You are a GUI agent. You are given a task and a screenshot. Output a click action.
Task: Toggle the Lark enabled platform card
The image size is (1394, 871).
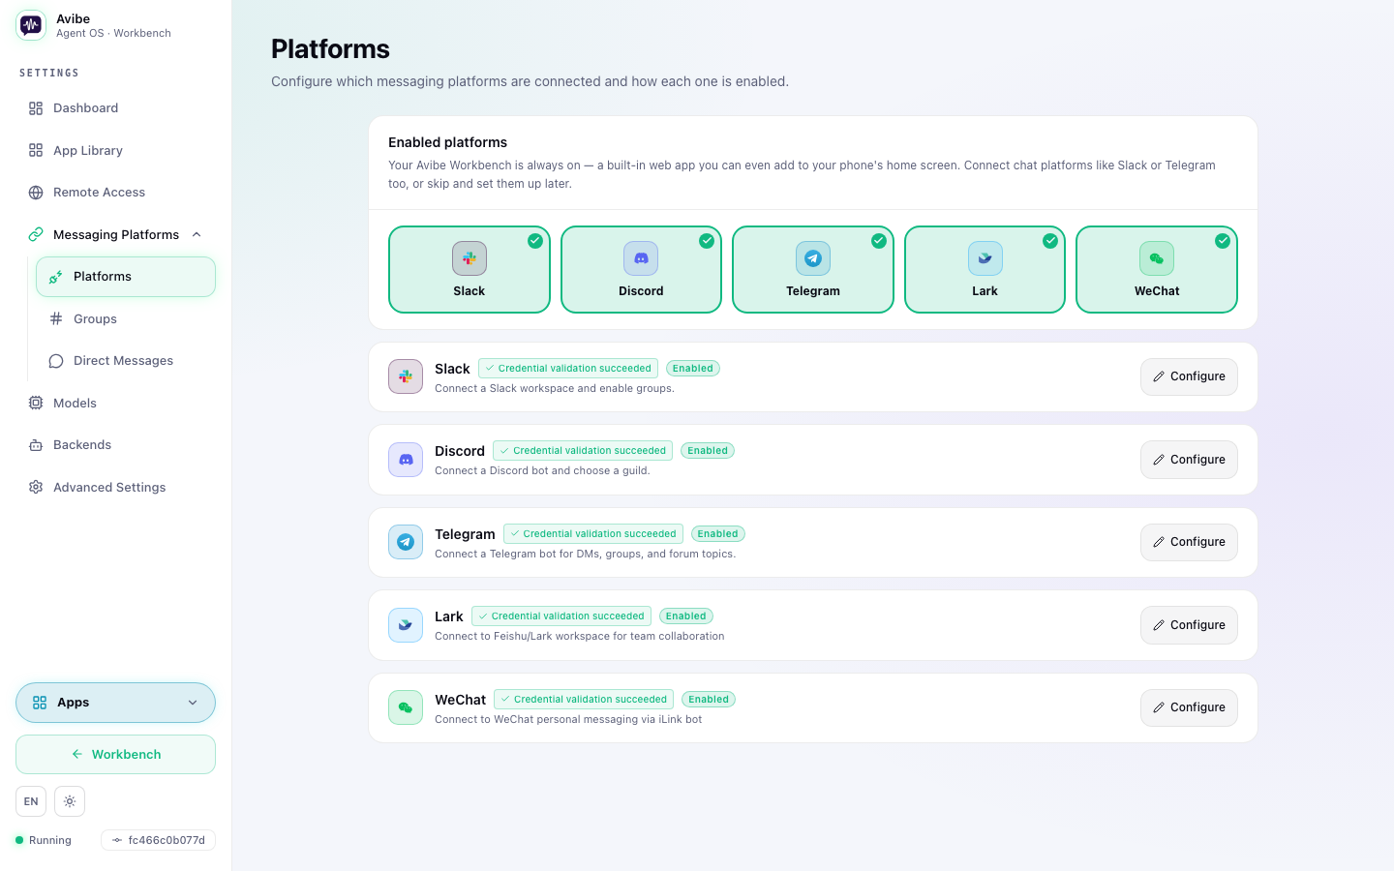tap(985, 269)
